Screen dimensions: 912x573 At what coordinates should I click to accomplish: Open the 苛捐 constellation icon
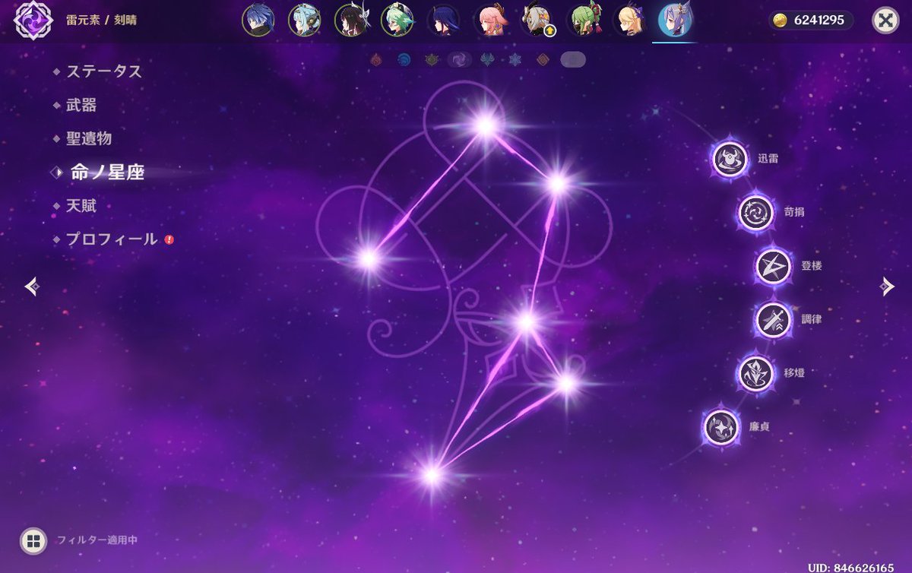[x=755, y=213]
